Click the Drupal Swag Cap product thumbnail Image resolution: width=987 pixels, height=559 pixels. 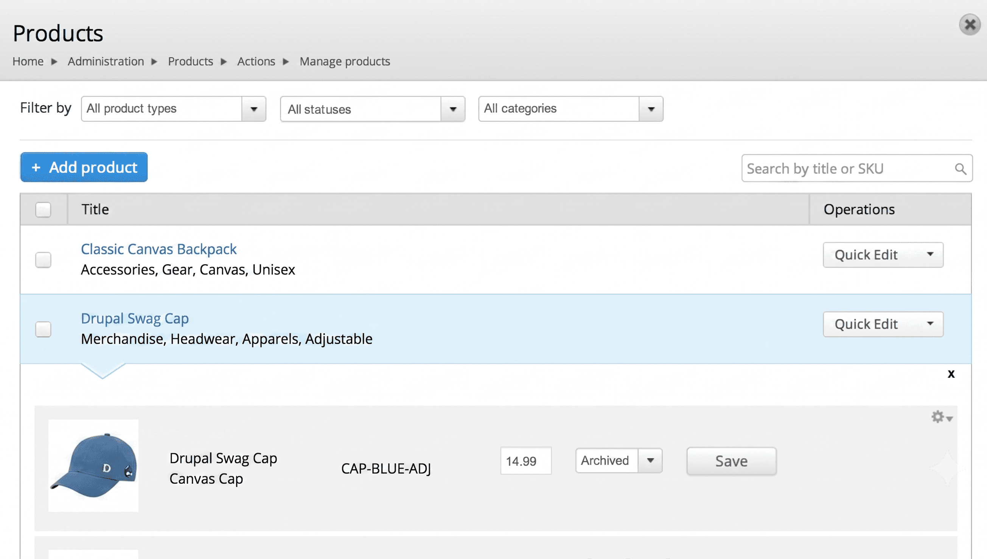point(93,465)
